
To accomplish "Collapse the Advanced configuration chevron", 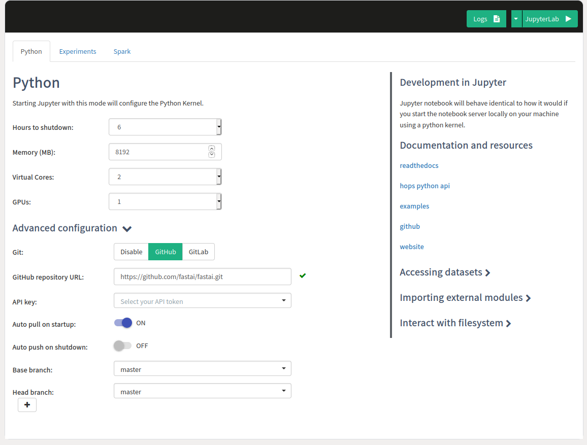I will 127,229.
